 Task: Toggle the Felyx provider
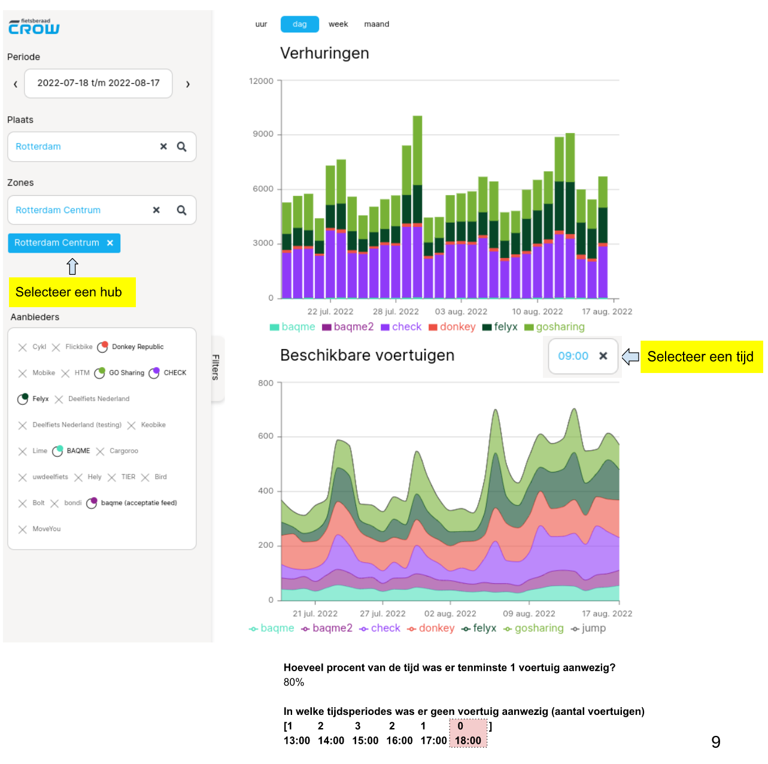pyautogui.click(x=33, y=399)
